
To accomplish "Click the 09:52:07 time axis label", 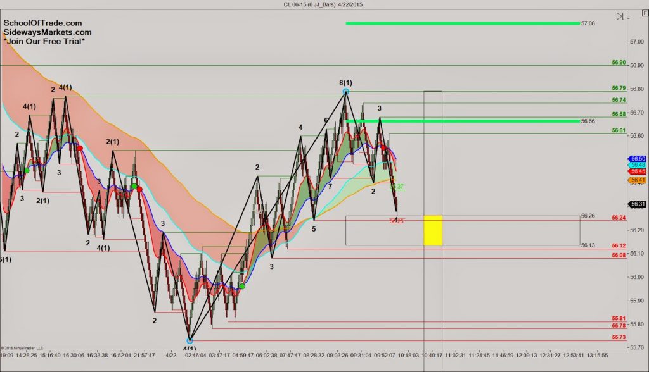I will pos(385,355).
